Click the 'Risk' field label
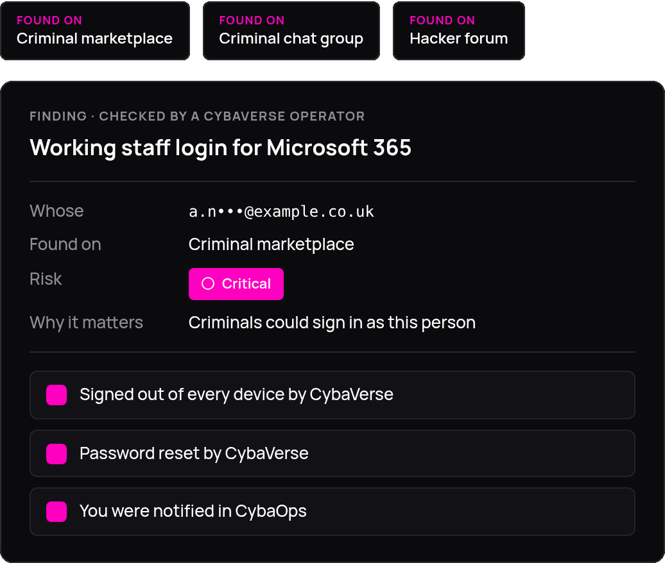 tap(46, 279)
